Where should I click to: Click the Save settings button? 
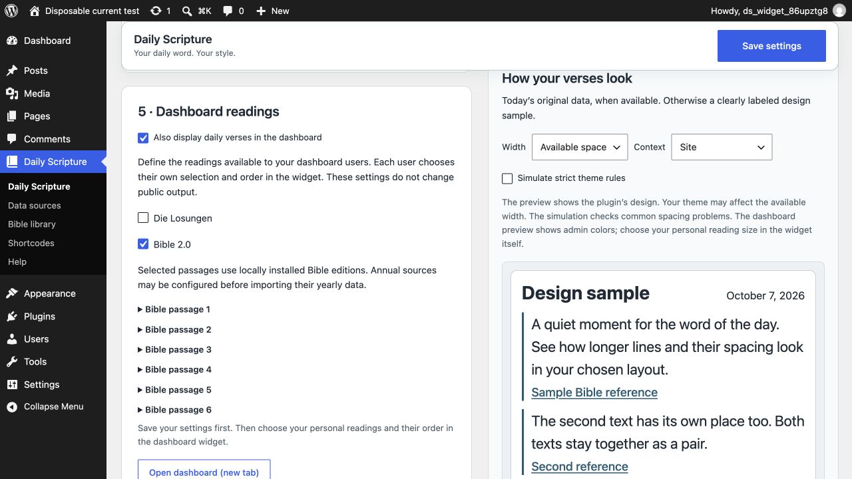(771, 46)
